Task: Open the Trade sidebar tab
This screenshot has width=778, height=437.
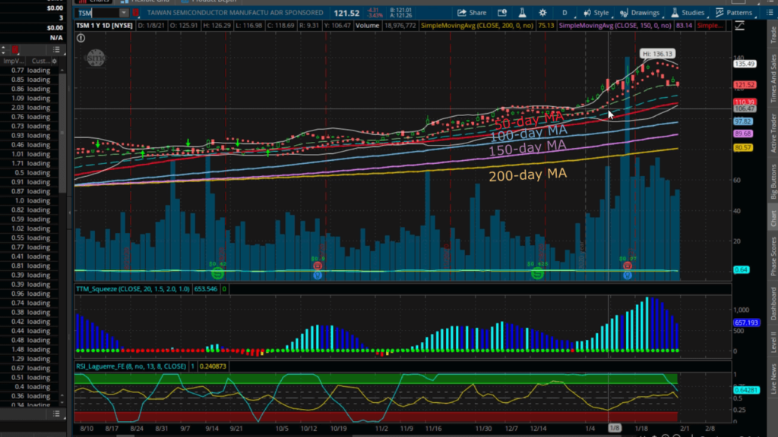Action: coord(773,35)
